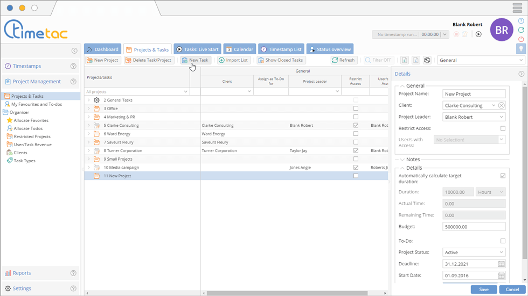This screenshot has width=528, height=296.
Task: Open the hamburger menu icon
Action: [x=517, y=8]
